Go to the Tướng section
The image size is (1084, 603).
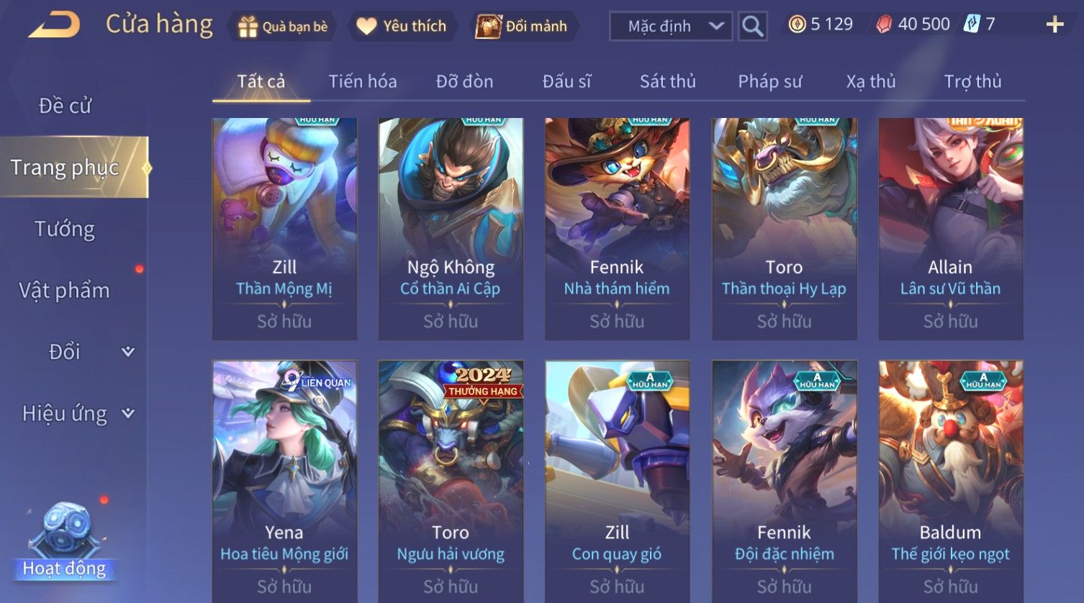(x=65, y=230)
